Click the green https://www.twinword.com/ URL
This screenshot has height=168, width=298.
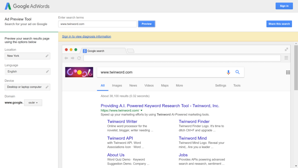pyautogui.click(x=120, y=111)
